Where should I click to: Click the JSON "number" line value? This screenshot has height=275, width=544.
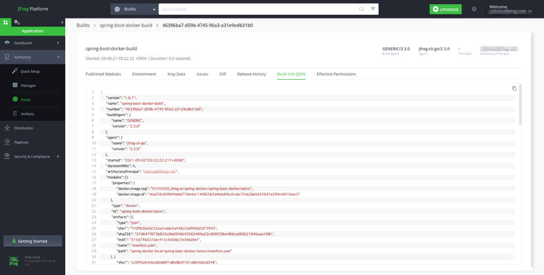click(162, 109)
